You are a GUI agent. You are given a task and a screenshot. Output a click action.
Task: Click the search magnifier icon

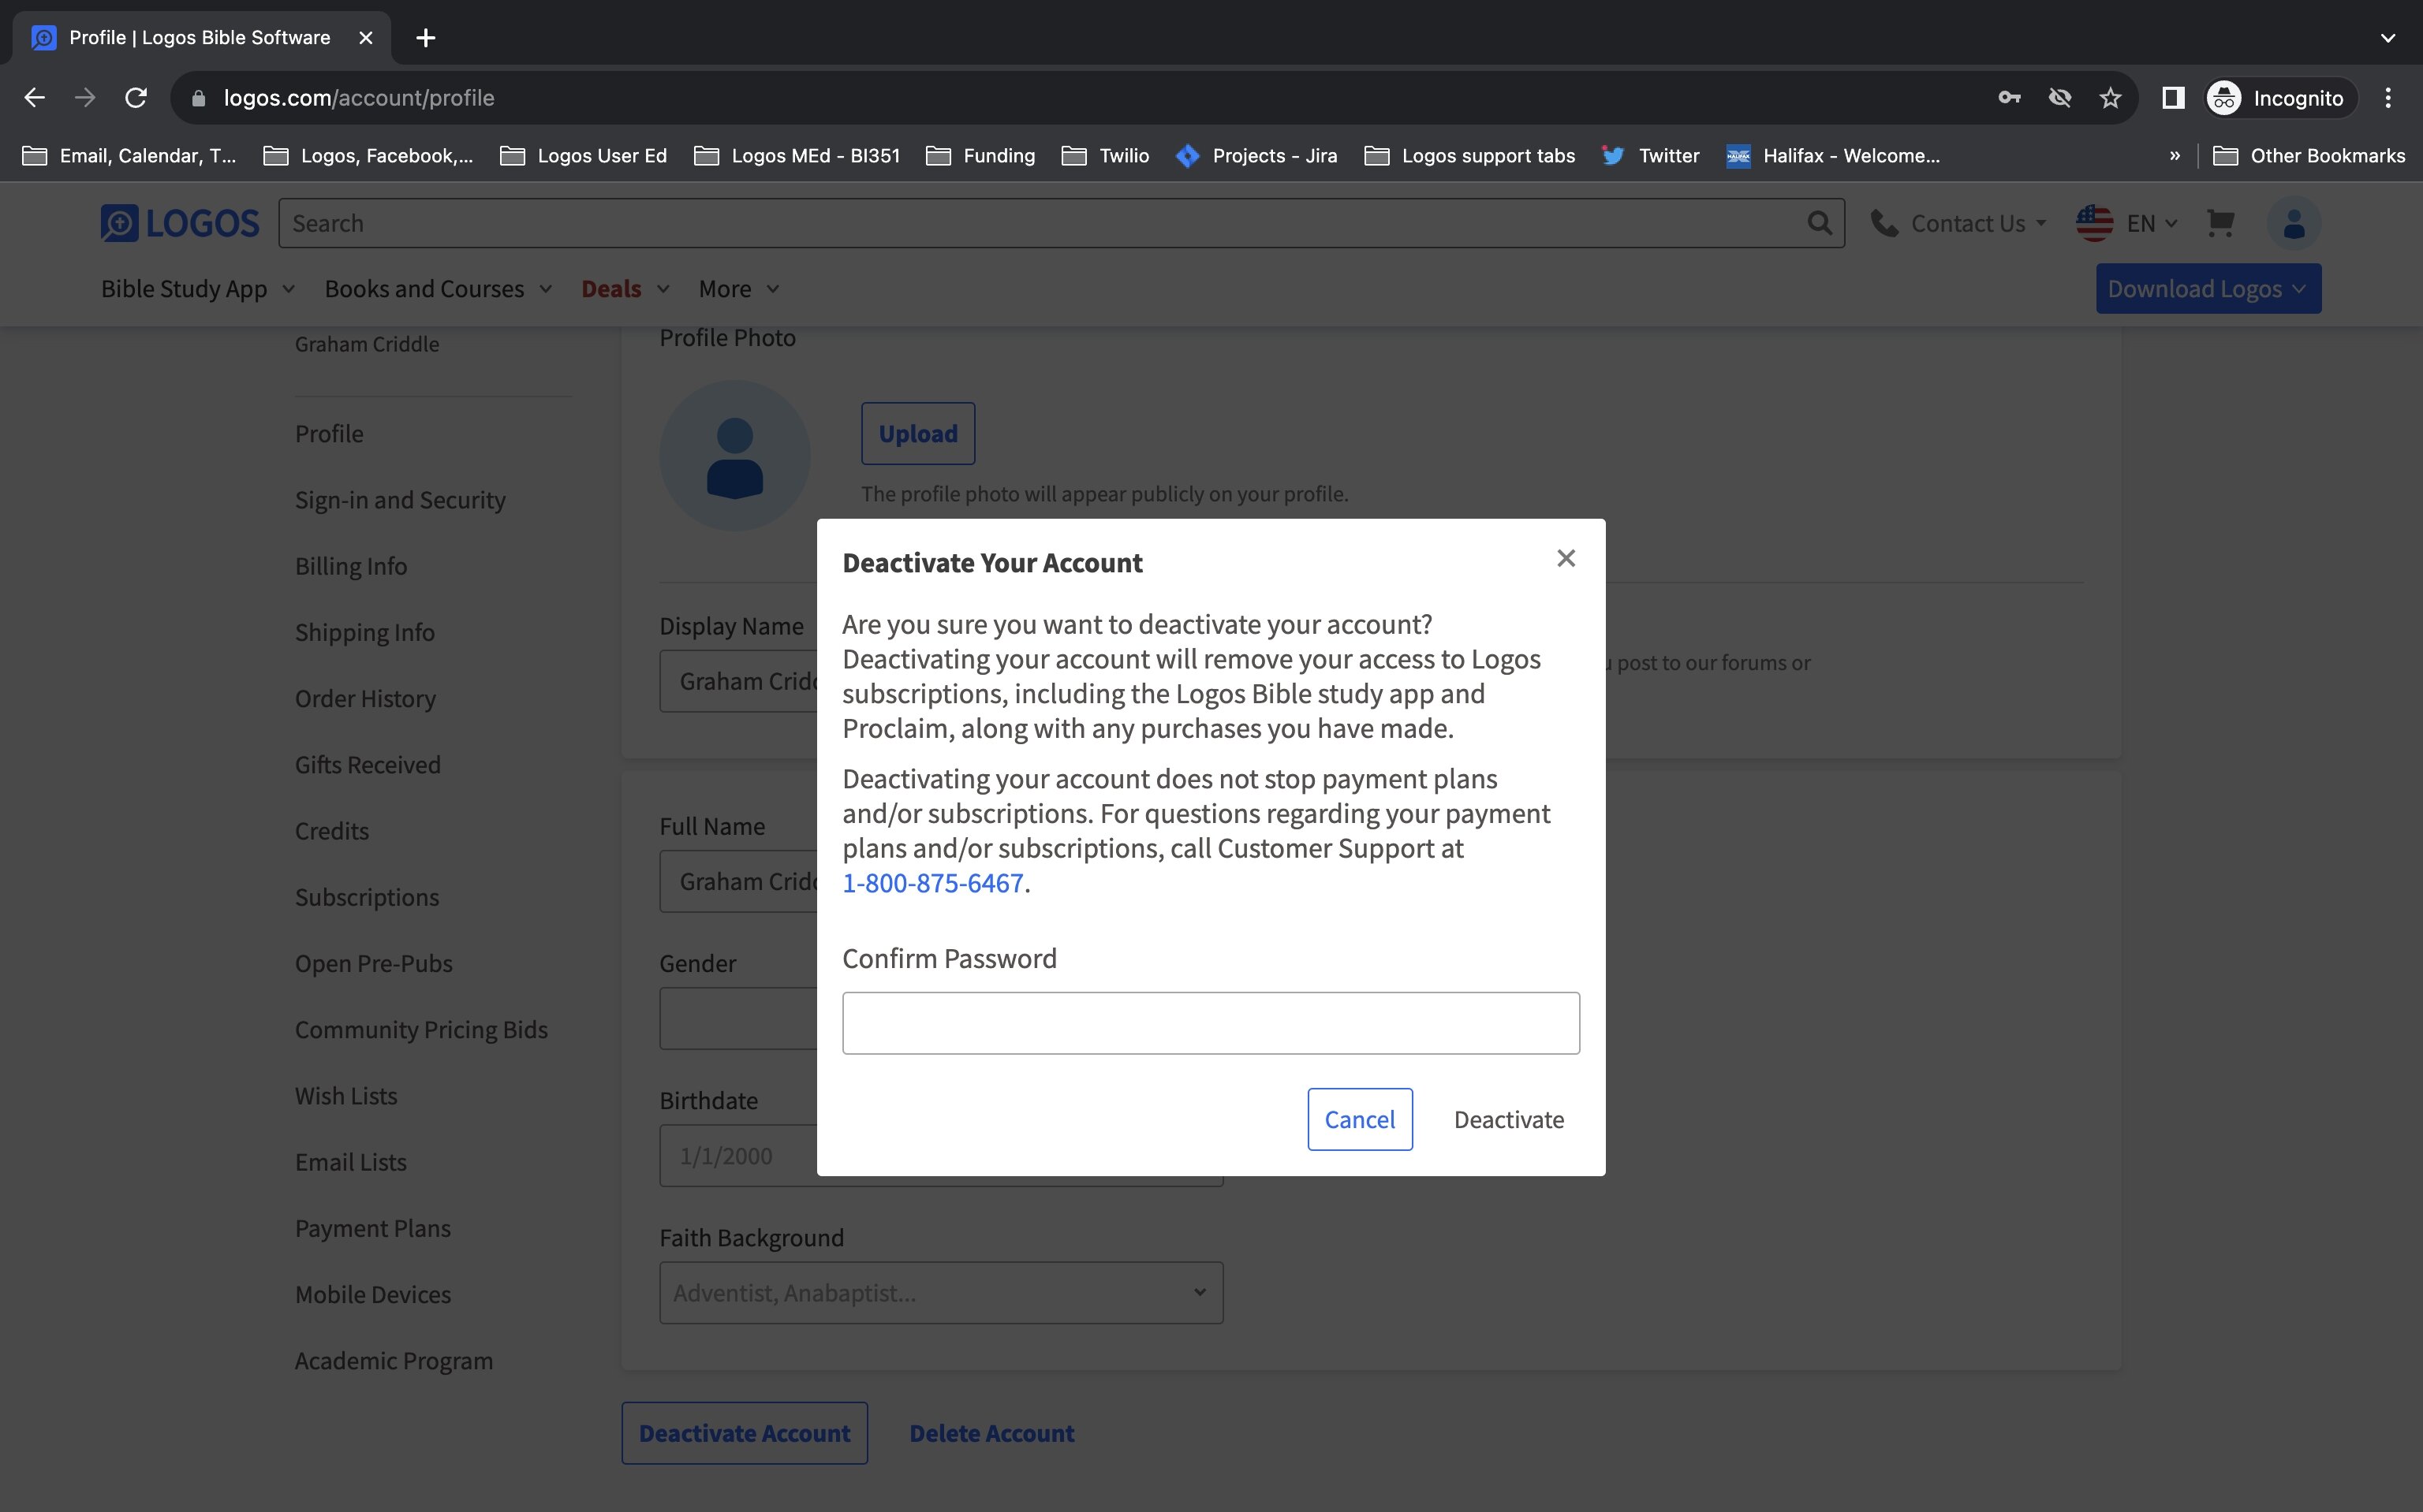(1819, 223)
